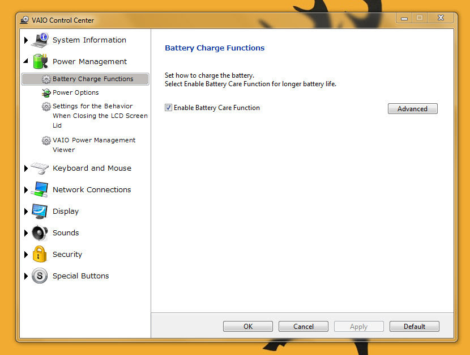The image size is (470, 355).
Task: Open Advanced battery care settings
Action: (412, 109)
